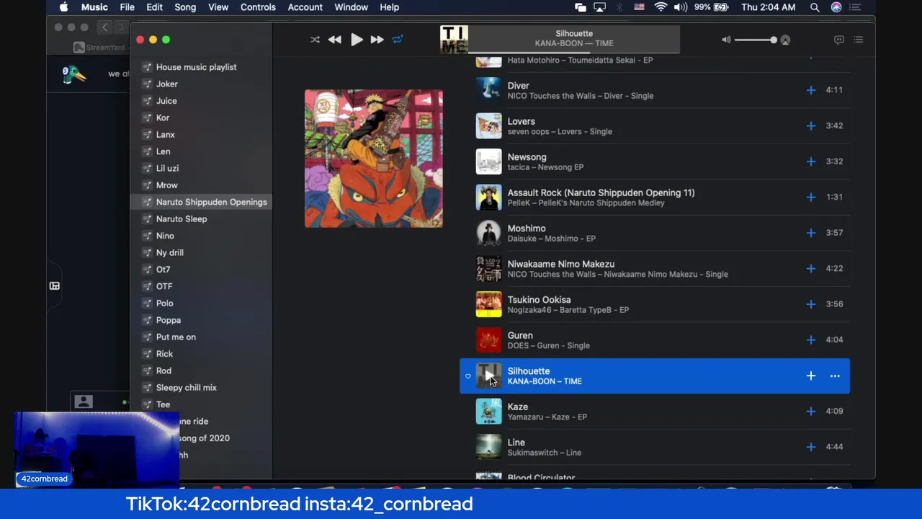922x519 pixels.
Task: Click the OTF playlist icon
Action: [x=147, y=286]
